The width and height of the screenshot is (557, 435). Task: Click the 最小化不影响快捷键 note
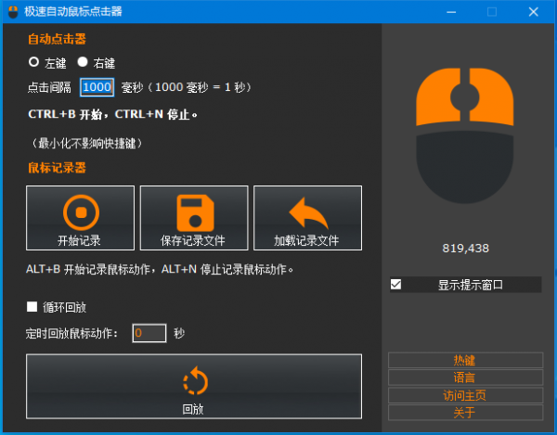[87, 144]
